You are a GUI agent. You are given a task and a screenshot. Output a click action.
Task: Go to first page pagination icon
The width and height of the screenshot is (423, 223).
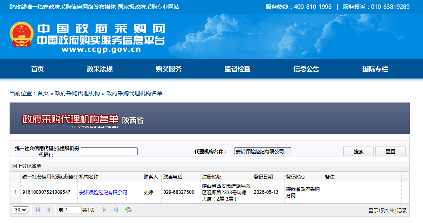tap(38, 210)
